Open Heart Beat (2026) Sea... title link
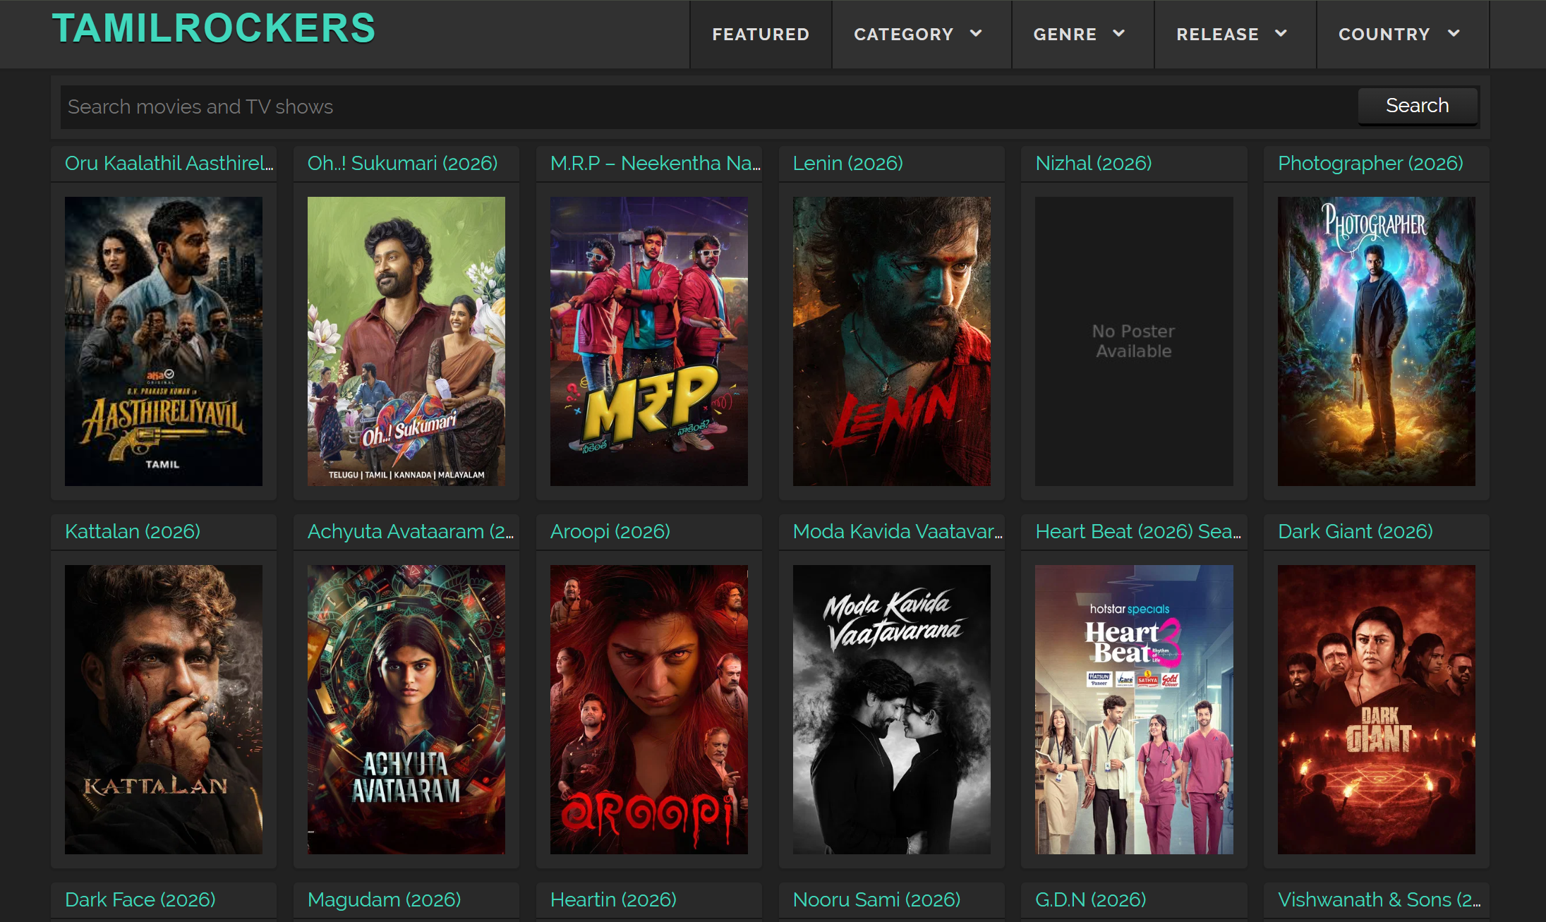 coord(1138,531)
